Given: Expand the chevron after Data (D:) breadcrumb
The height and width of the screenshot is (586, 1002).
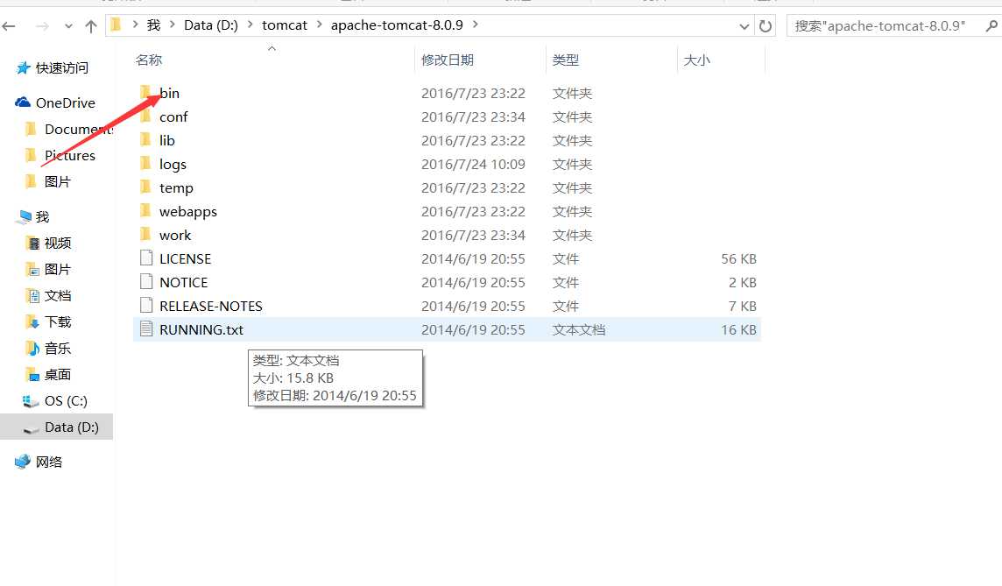Looking at the screenshot, I should pos(250,25).
